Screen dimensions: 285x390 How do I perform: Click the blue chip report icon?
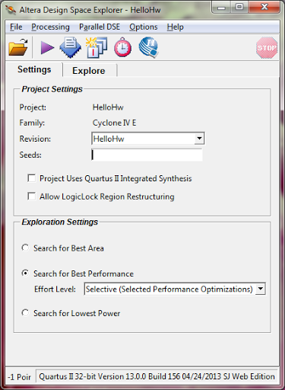[x=71, y=47]
